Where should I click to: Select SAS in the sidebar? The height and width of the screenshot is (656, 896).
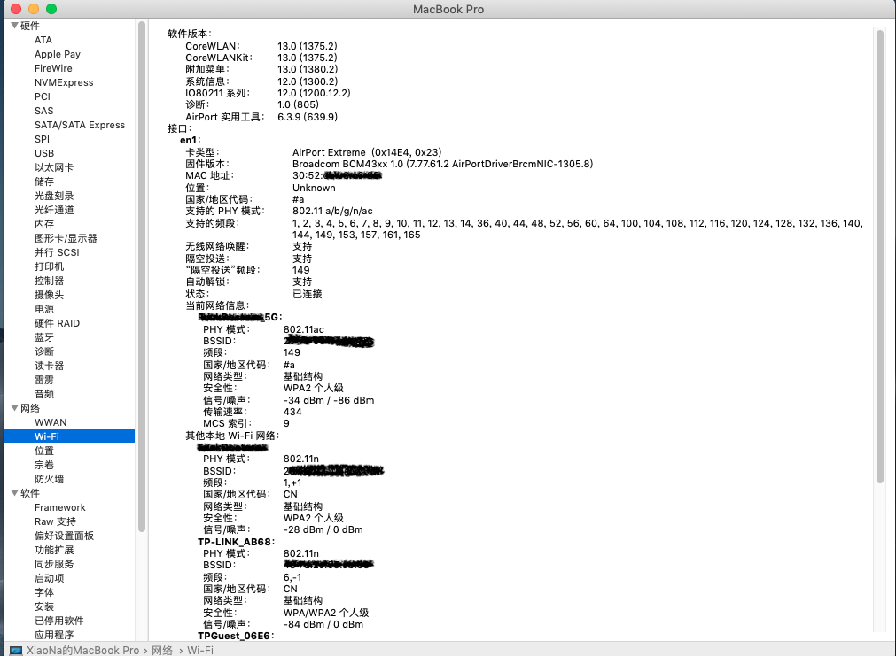pyautogui.click(x=44, y=111)
